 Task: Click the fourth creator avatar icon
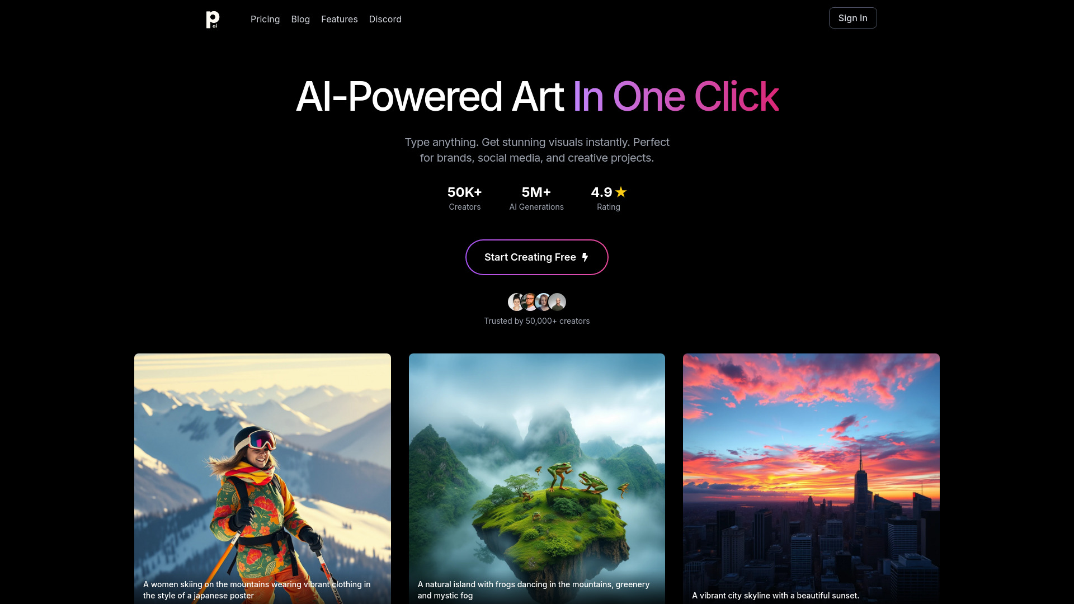click(557, 301)
